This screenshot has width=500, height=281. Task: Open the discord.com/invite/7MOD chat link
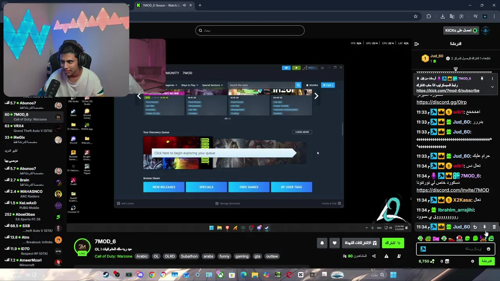pyautogui.click(x=453, y=190)
